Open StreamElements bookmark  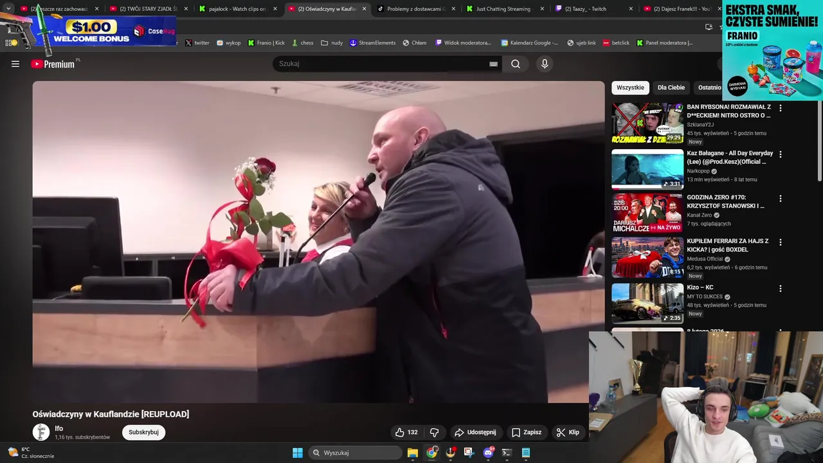372,42
